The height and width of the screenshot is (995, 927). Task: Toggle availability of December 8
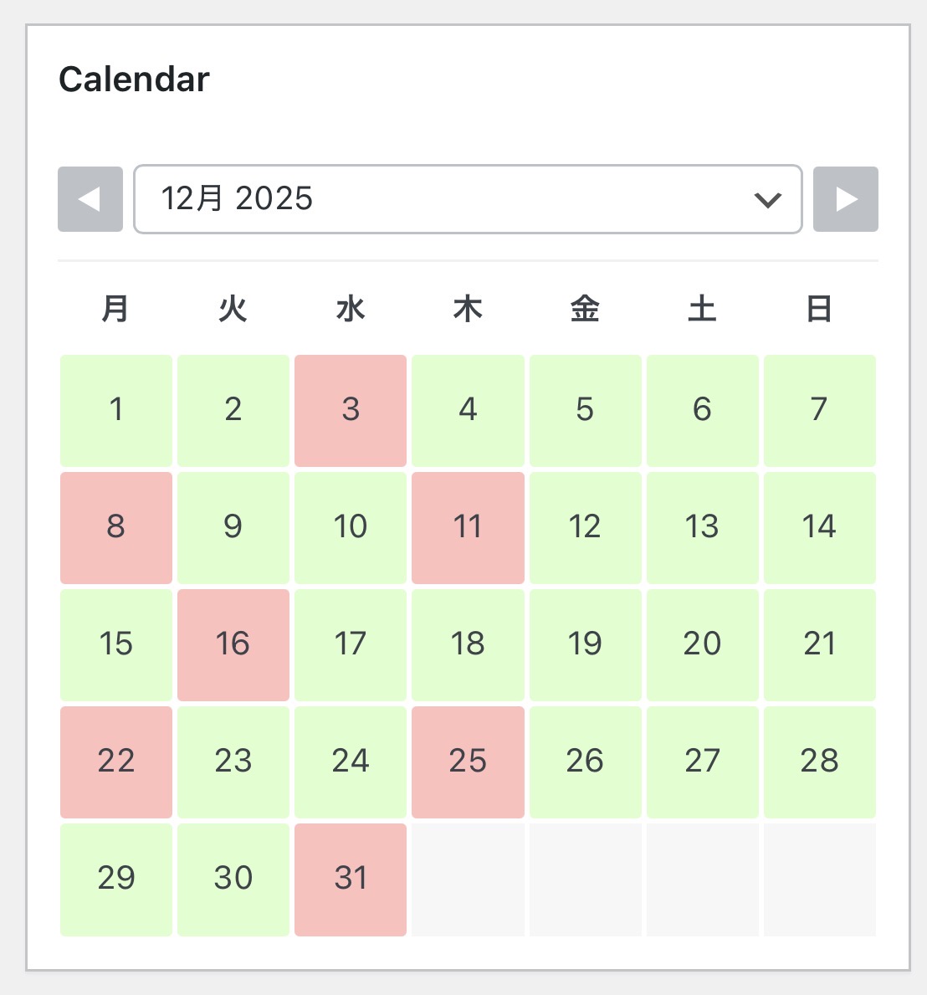pyautogui.click(x=115, y=527)
